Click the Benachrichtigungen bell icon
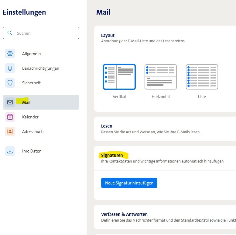The width and height of the screenshot is (236, 235). point(10,68)
